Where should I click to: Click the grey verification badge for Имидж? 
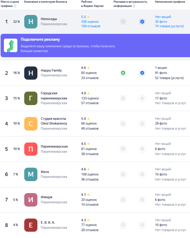pyautogui.click(x=142, y=200)
